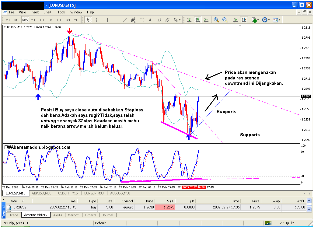This screenshot has height=227, width=314.
Task: Close the Terminal panel
Action: [3, 200]
